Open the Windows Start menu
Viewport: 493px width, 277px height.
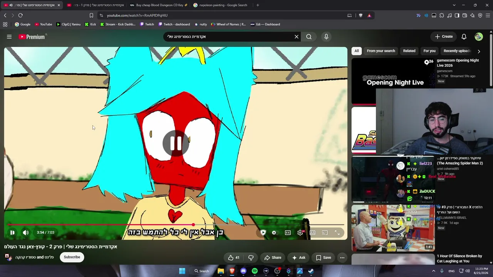[x=182, y=271]
